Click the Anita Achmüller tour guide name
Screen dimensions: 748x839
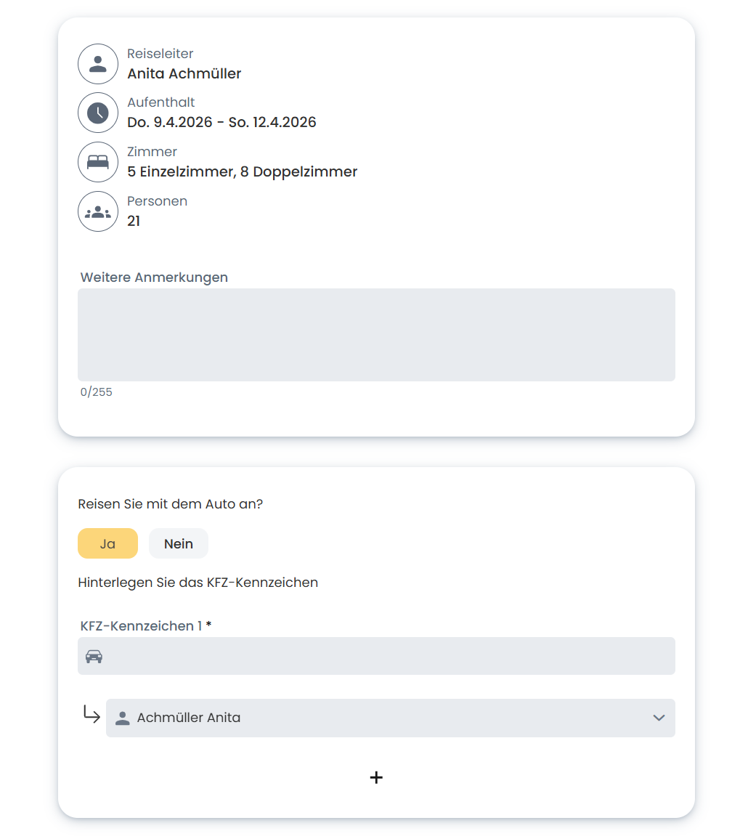click(184, 73)
